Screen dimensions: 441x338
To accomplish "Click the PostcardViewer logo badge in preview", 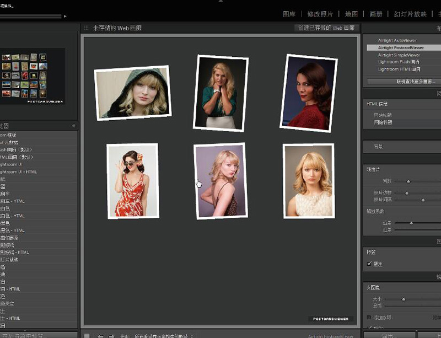I will pos(330,319).
